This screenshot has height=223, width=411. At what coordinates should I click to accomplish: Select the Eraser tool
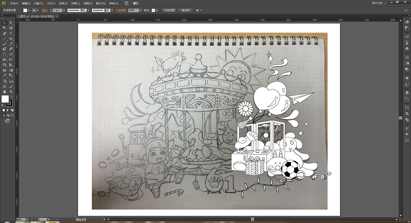coord(11,49)
